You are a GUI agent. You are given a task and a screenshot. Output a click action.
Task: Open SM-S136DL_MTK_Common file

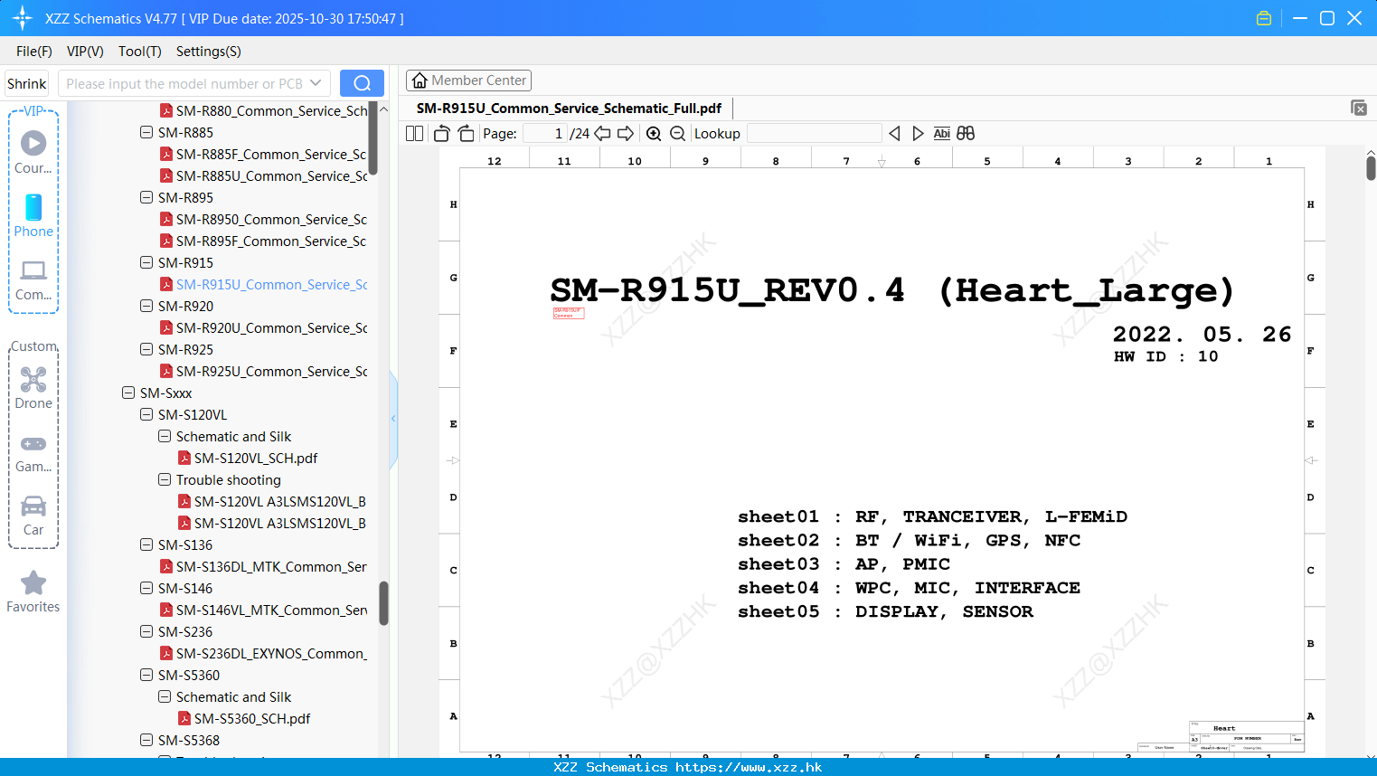(271, 566)
